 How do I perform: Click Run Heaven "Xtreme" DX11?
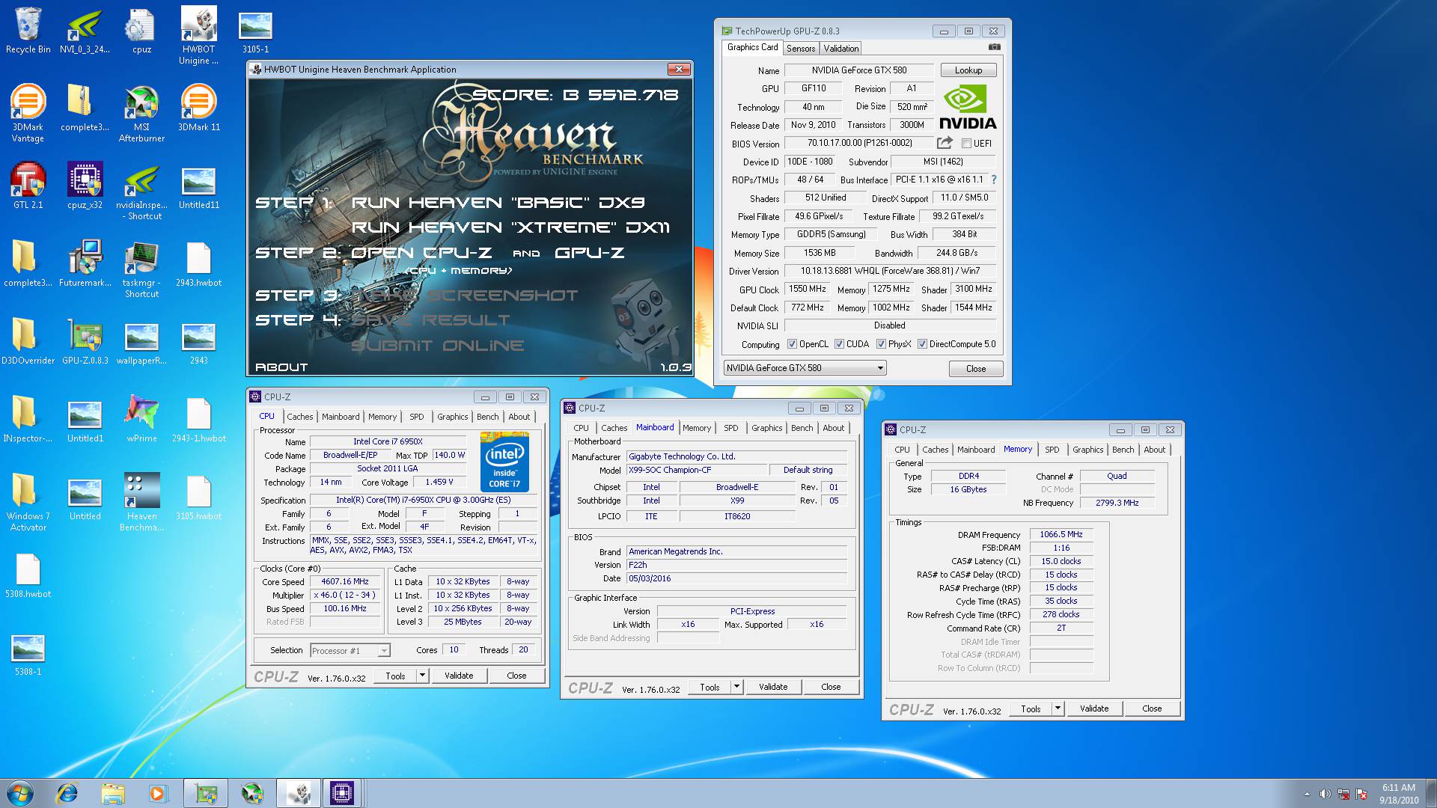pos(510,227)
